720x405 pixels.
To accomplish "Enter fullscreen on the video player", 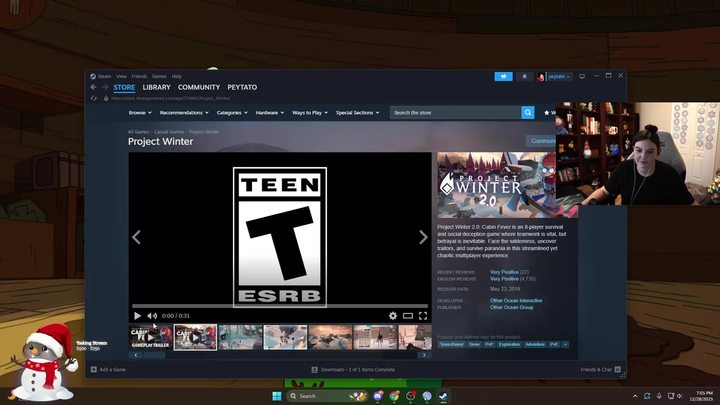I will tap(423, 316).
